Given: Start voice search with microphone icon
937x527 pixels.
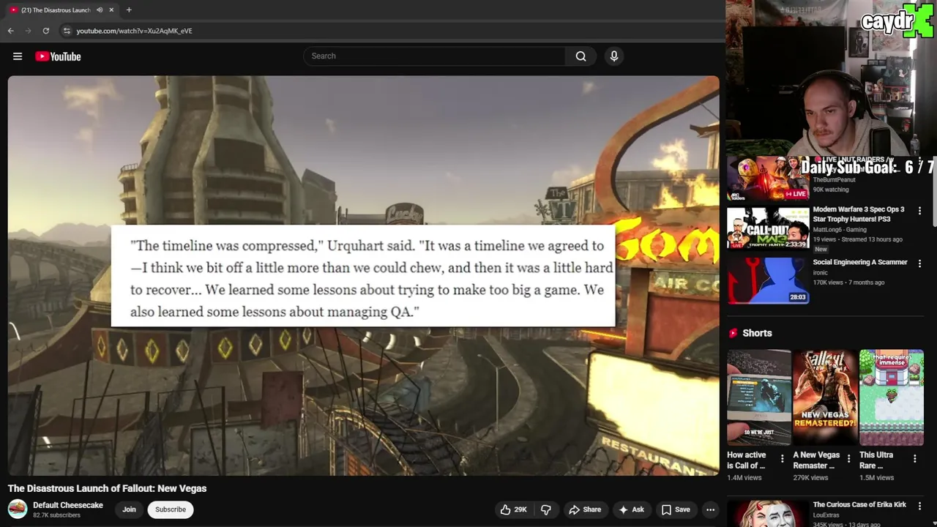Looking at the screenshot, I should [x=614, y=56].
